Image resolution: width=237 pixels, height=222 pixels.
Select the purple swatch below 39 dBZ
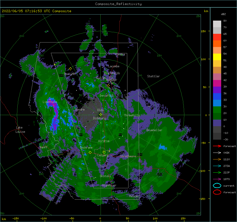pos(217,90)
